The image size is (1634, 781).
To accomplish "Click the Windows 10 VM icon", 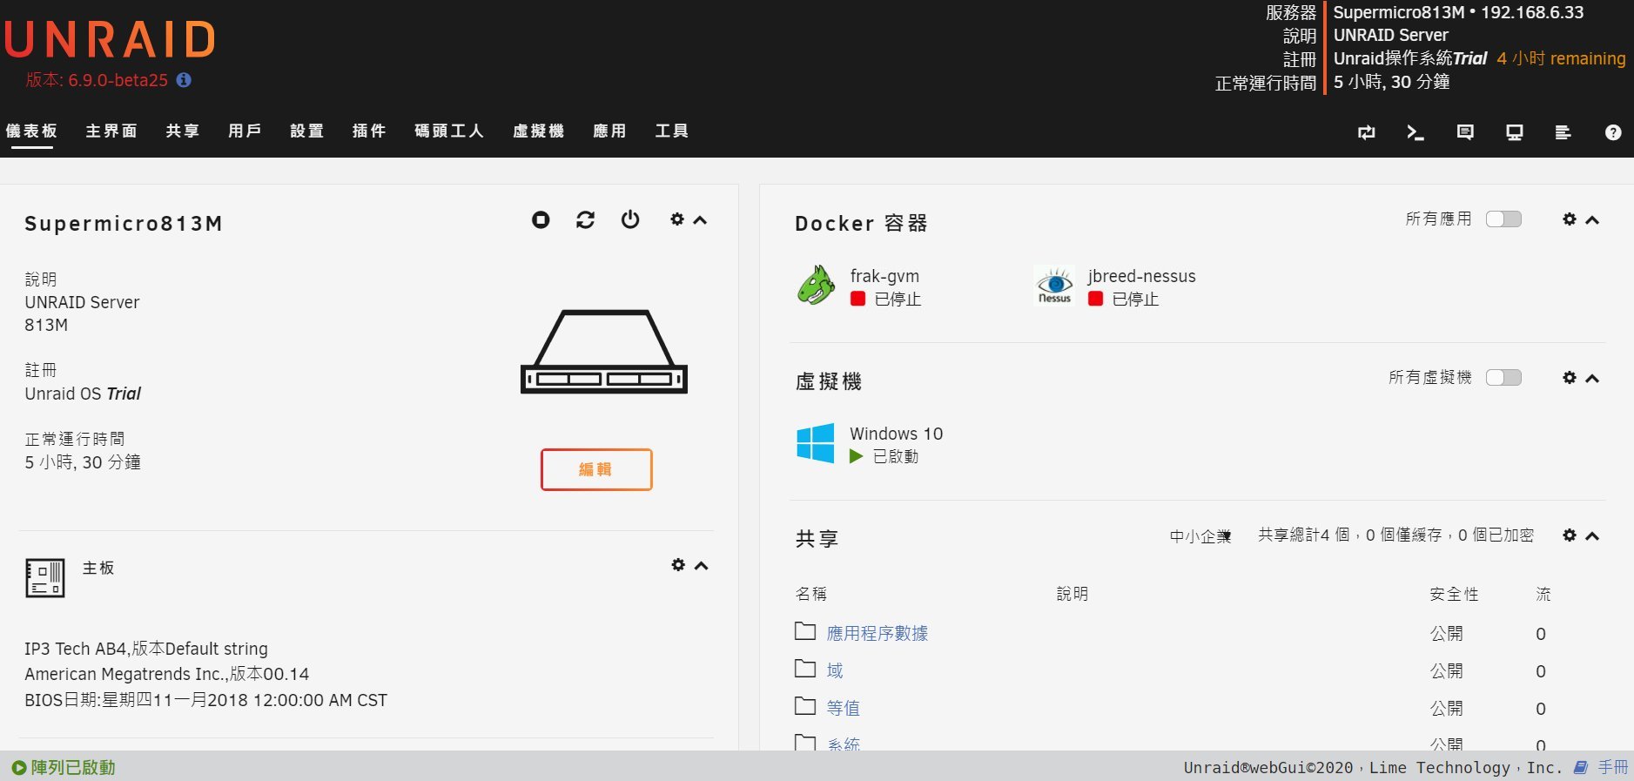I will pyautogui.click(x=815, y=444).
